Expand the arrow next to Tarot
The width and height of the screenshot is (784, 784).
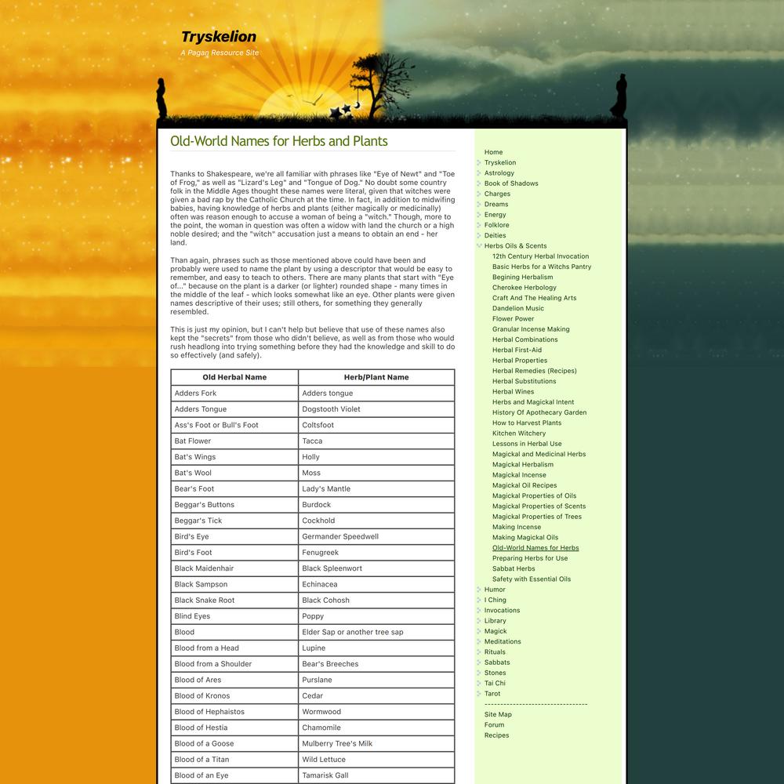pyautogui.click(x=479, y=694)
